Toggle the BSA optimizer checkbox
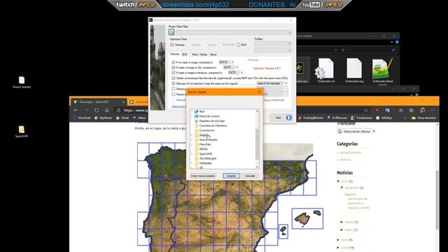Screen dimensions: 448x252 click(238, 45)
